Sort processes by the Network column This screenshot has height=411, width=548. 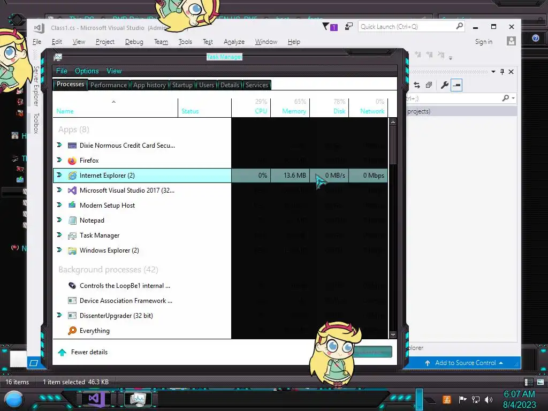[368, 108]
